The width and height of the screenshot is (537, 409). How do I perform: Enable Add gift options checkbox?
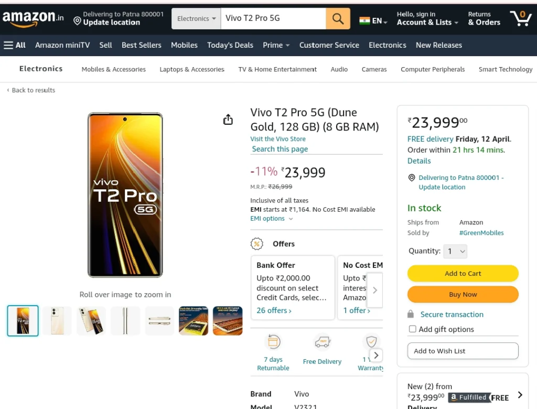412,329
